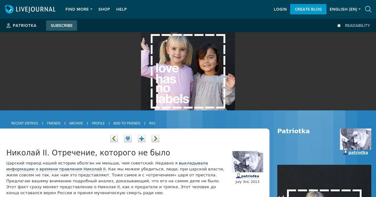Screen dimensions: 376x197
Task: Click the LOGIN link
Action: coord(280,9)
